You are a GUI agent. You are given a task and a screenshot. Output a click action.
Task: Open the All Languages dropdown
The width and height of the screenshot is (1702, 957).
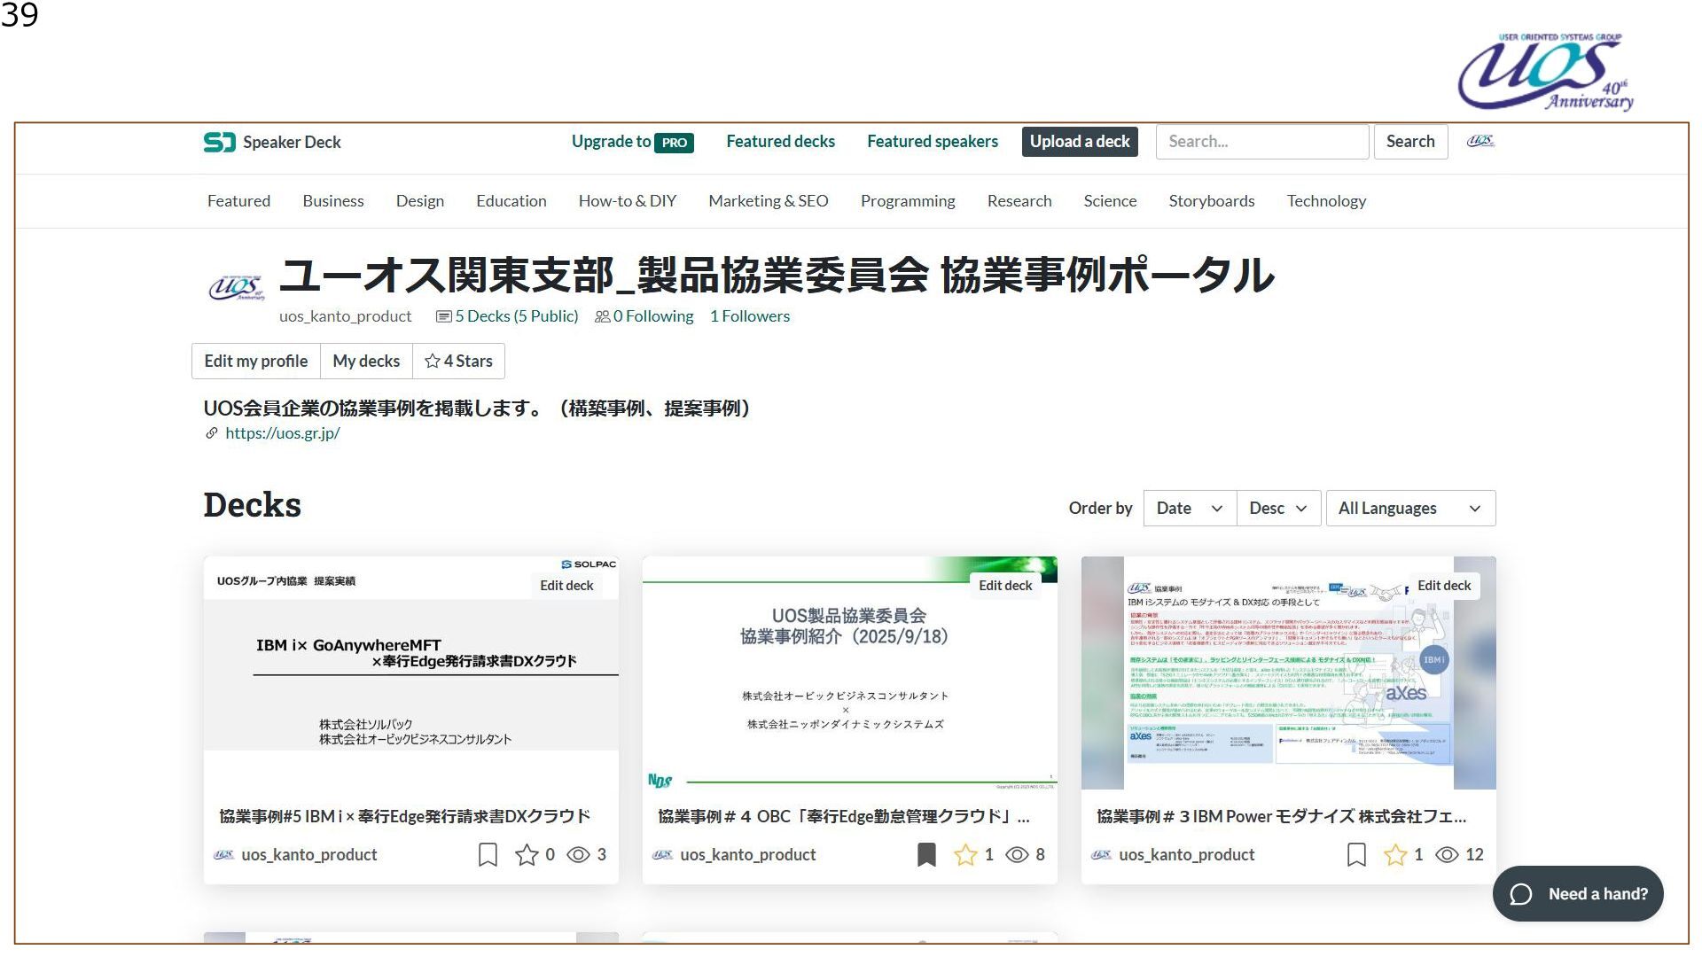[1410, 509]
